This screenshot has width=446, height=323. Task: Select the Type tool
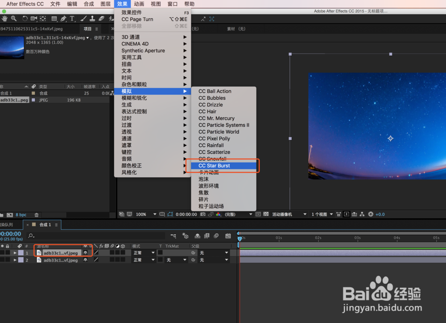[72, 19]
